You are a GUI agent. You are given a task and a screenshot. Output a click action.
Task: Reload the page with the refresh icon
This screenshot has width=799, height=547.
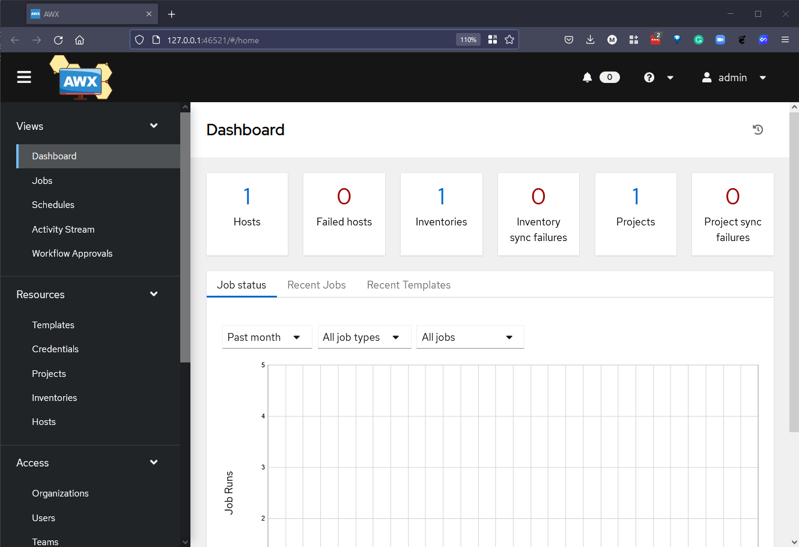click(58, 40)
